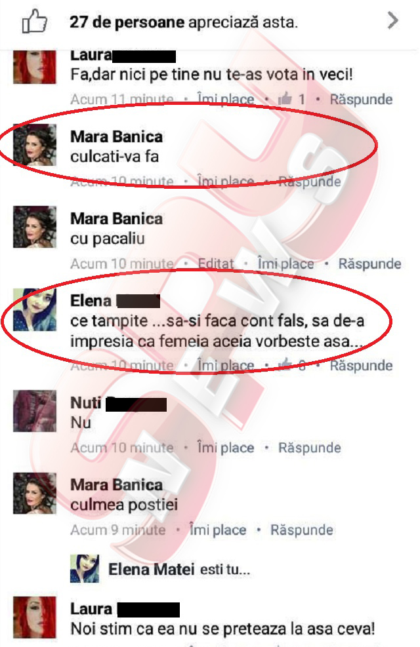Like Nuti's 'Nu' comment
The height and width of the screenshot is (647, 420).
(x=226, y=448)
